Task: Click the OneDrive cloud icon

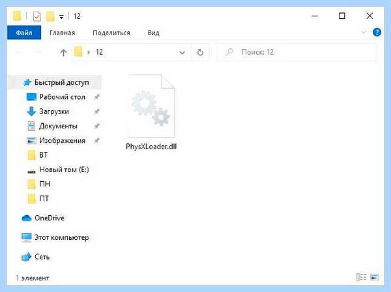Action: tap(27, 218)
